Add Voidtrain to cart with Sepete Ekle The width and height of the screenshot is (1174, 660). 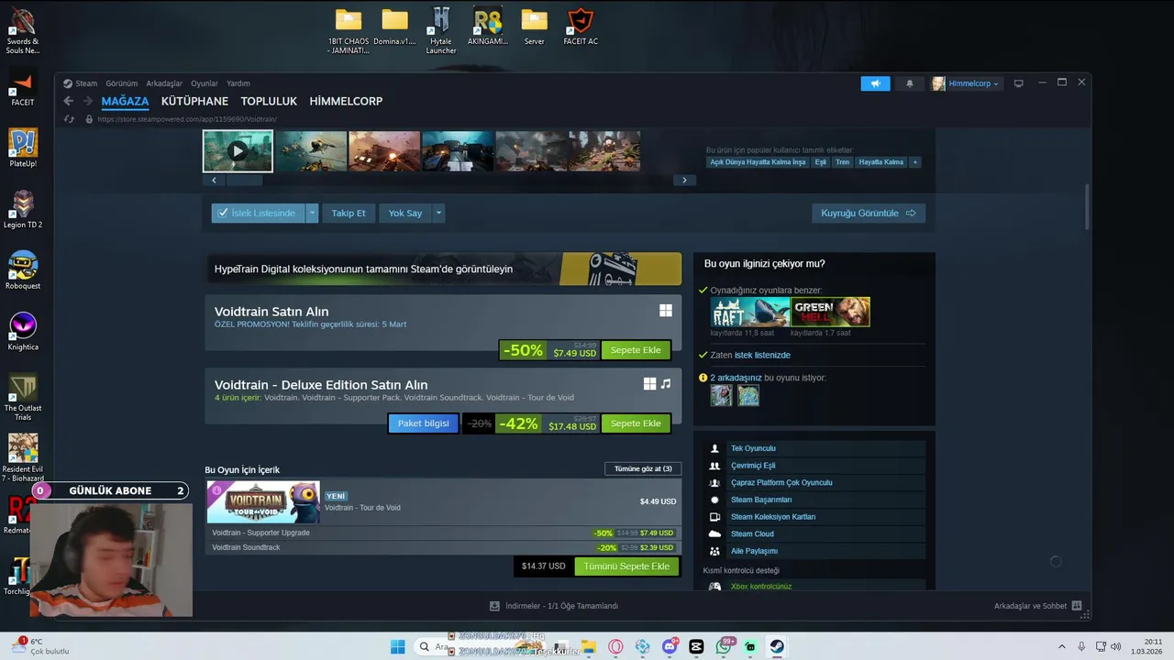pos(636,350)
